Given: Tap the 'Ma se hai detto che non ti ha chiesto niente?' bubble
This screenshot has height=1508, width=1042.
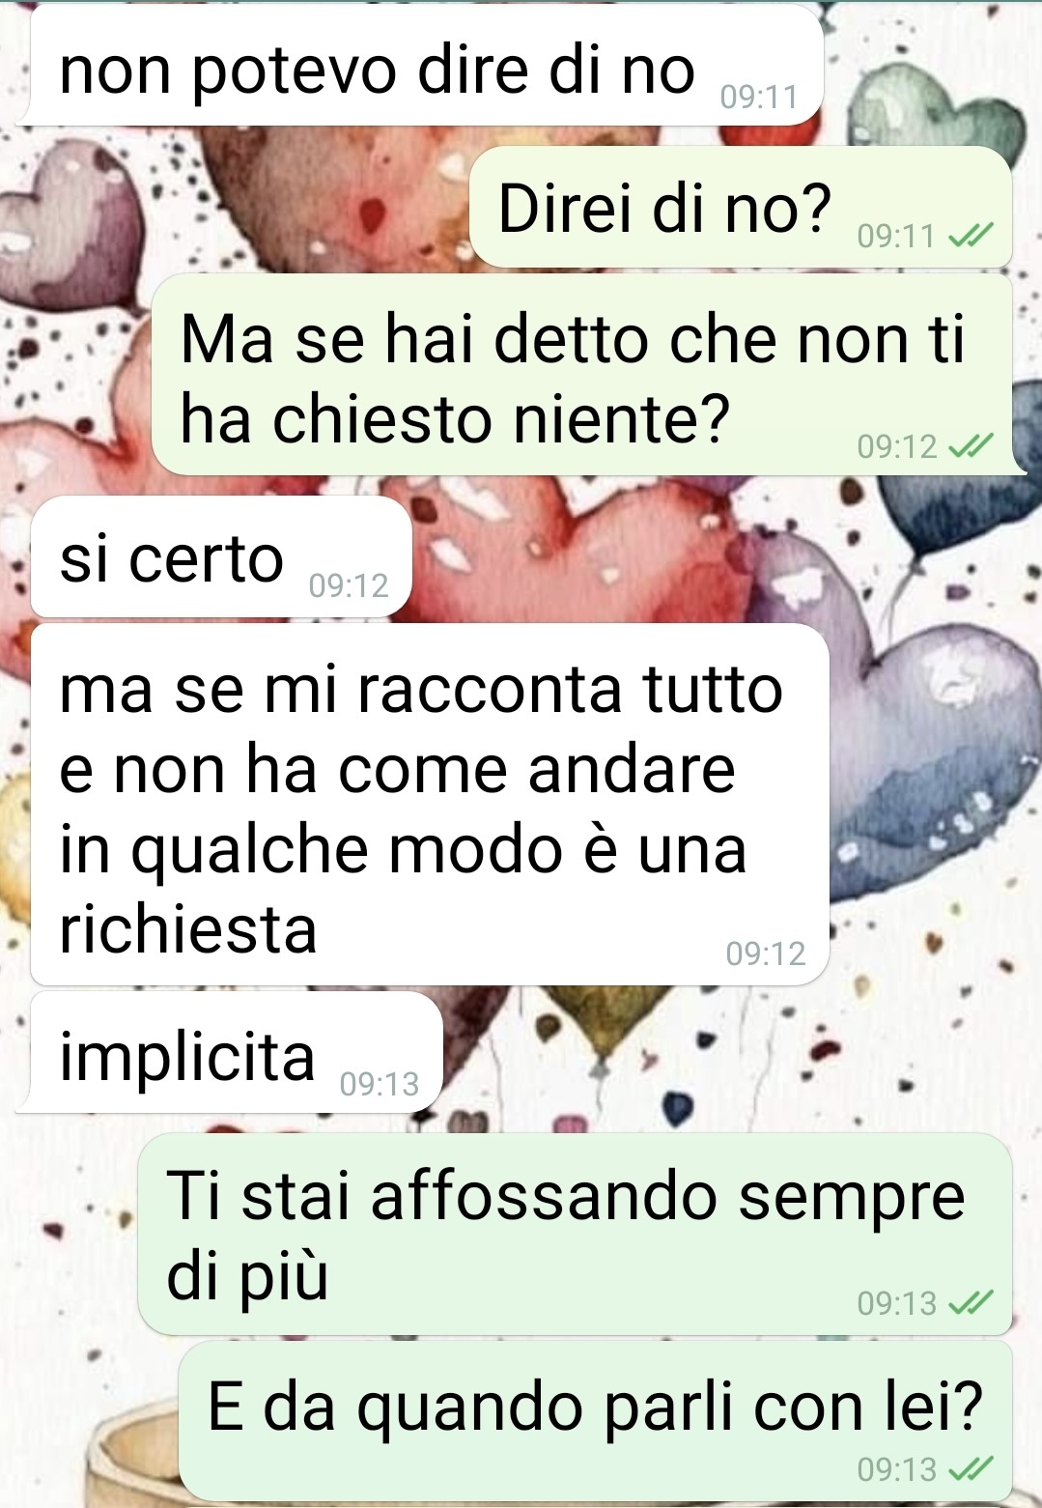Looking at the screenshot, I should point(582,375).
